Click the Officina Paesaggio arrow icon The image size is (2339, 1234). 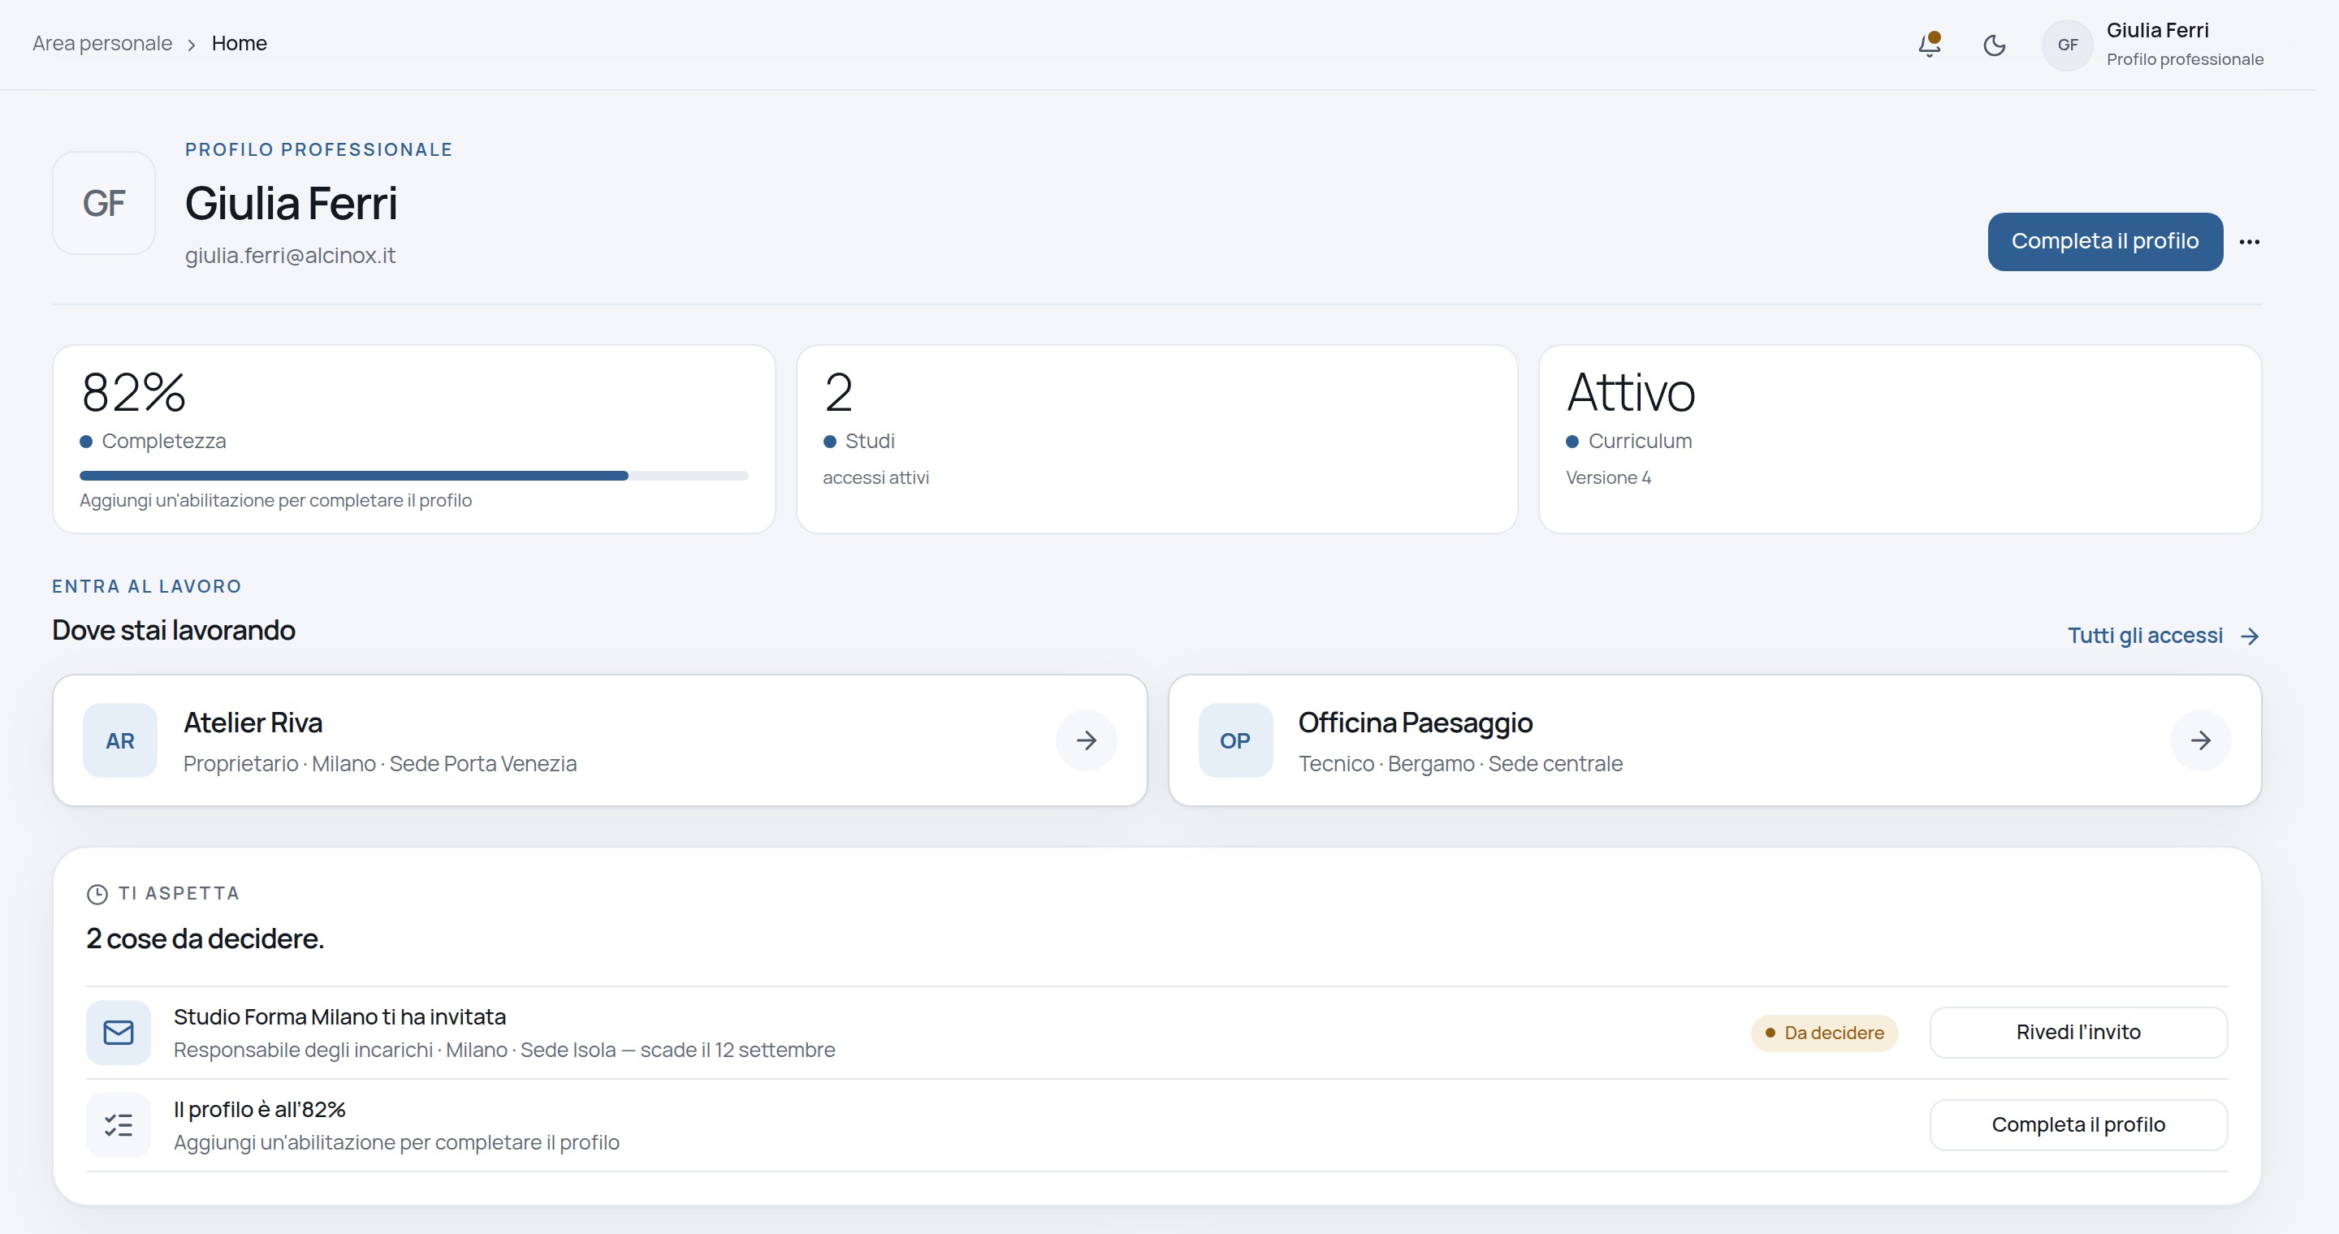2200,740
